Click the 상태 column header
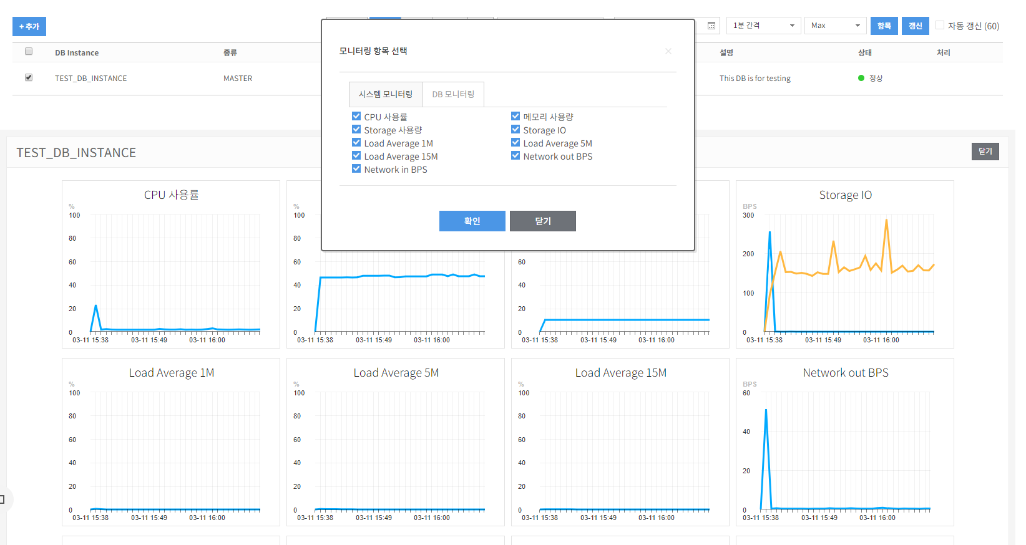Viewport: 1026px width, 545px height. click(865, 52)
